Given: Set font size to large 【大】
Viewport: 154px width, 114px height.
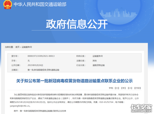Looking at the screenshot, I should (x=117, y=88).
